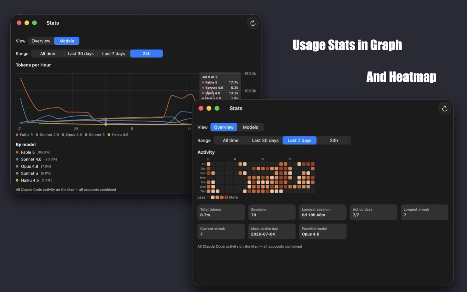467x292 pixels.
Task: Select the Overview view in front Stats window
Action: point(224,127)
